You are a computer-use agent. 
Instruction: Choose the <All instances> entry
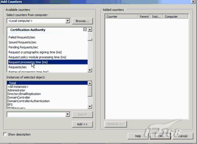(18, 87)
